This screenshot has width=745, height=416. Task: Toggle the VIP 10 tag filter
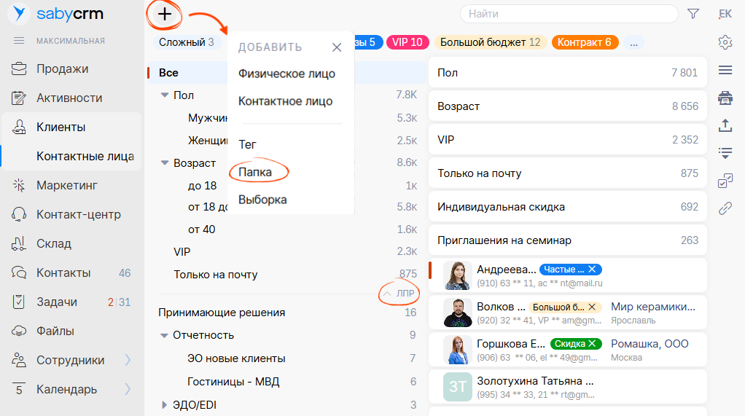407,42
